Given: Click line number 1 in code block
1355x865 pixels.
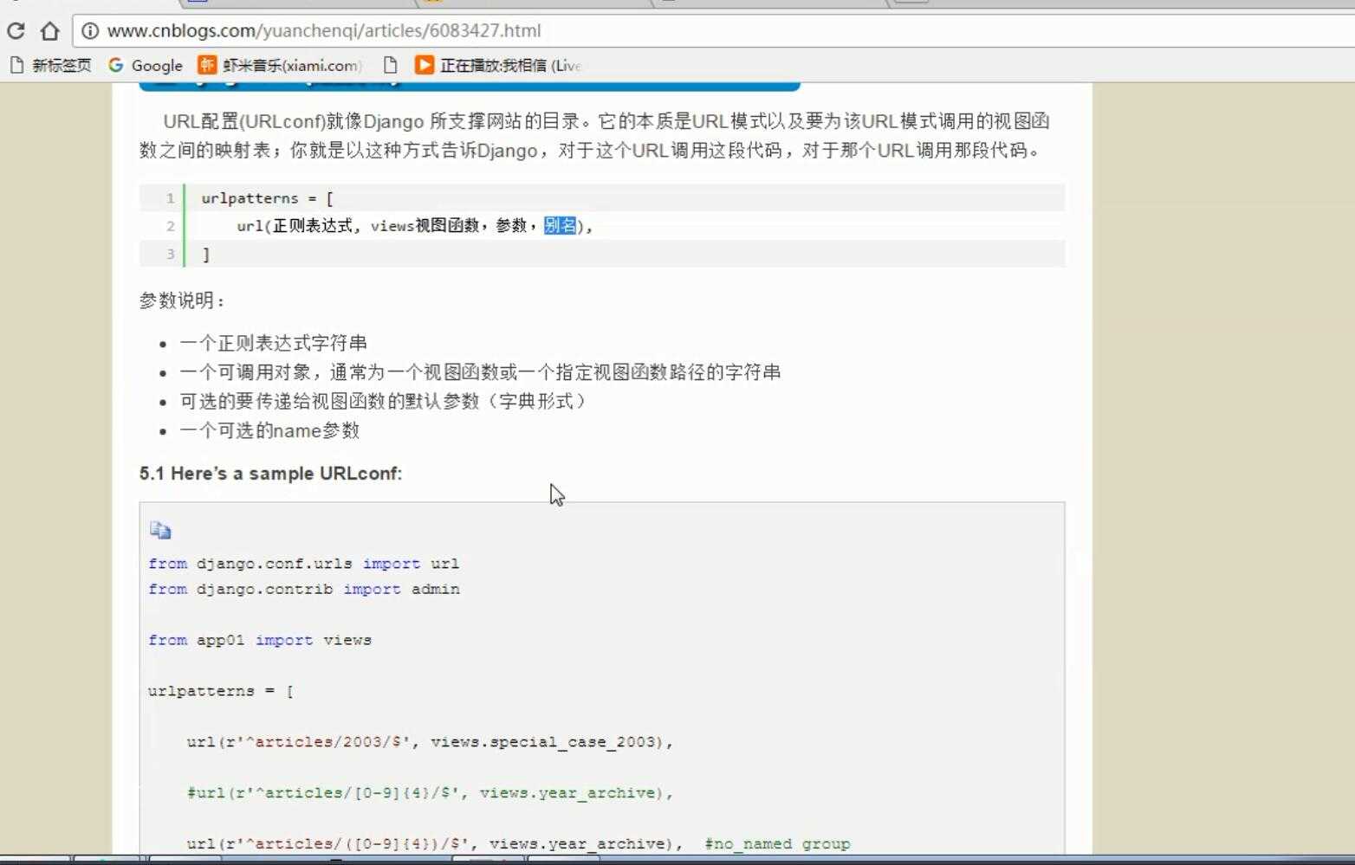Looking at the screenshot, I should (x=171, y=198).
